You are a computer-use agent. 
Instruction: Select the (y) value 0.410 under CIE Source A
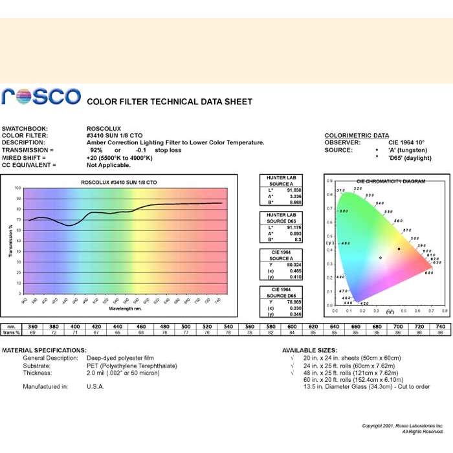click(x=295, y=277)
